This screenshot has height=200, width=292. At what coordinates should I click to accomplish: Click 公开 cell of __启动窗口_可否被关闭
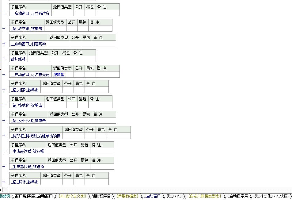tap(79, 75)
